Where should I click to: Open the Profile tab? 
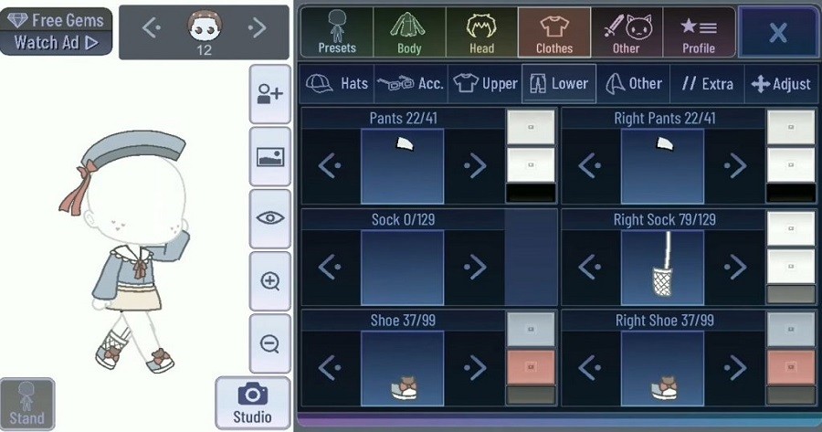click(699, 33)
